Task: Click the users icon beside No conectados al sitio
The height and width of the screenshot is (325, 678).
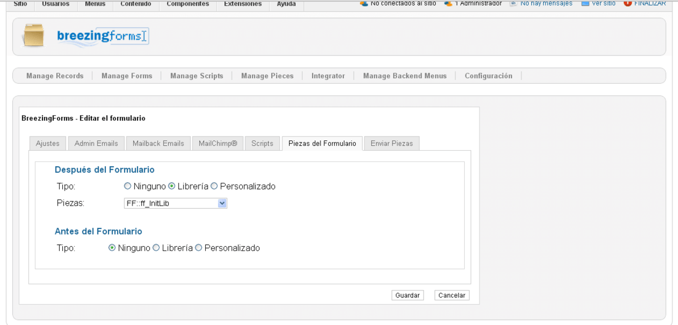Action: (364, 3)
